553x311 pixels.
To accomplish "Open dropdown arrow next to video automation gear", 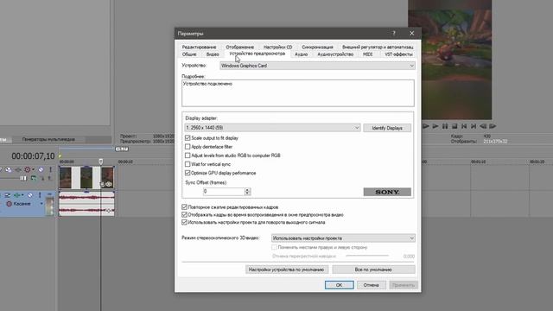I will point(33,169).
